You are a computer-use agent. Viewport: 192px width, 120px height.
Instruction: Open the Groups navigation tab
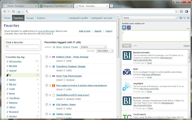(30, 18)
